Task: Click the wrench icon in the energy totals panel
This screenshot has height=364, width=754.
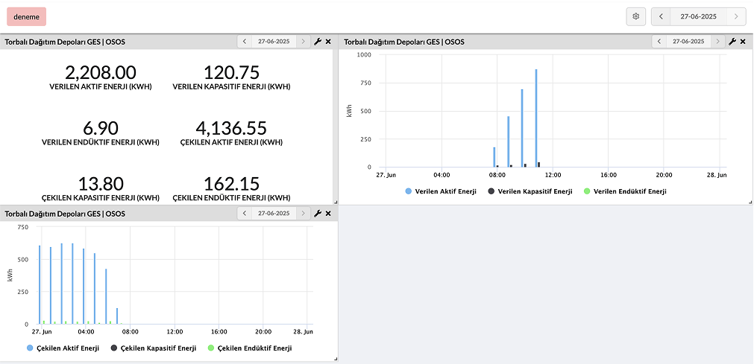Action: pyautogui.click(x=318, y=42)
